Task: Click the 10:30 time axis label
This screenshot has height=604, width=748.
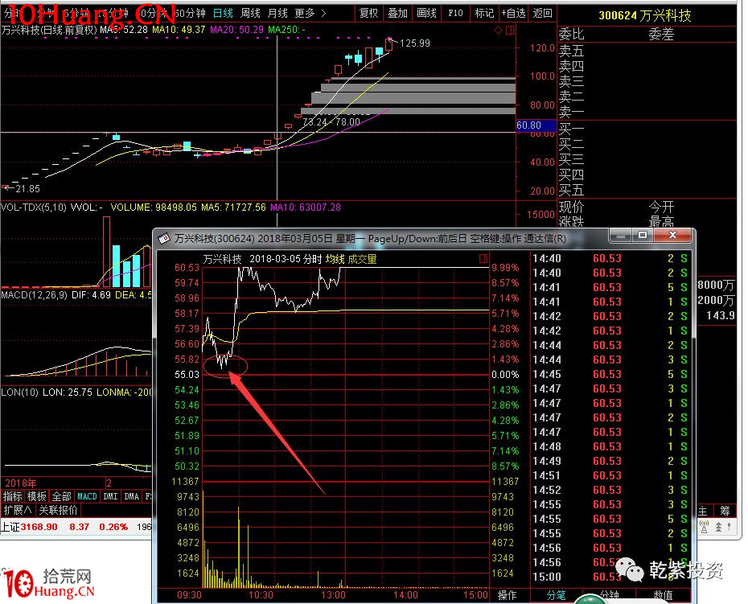Action: [x=261, y=595]
